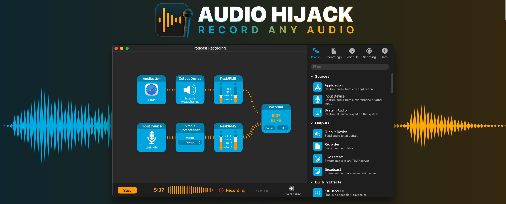Collapse the Built-In Effects section
The image size is (506, 204).
click(x=312, y=182)
